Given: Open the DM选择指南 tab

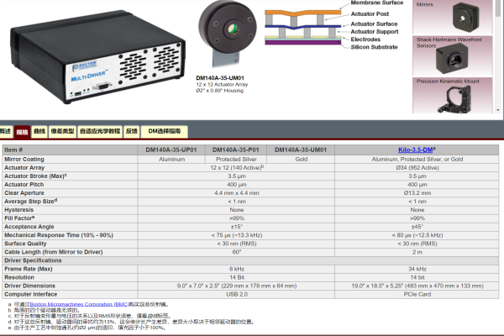Looking at the screenshot, I should point(165,131).
